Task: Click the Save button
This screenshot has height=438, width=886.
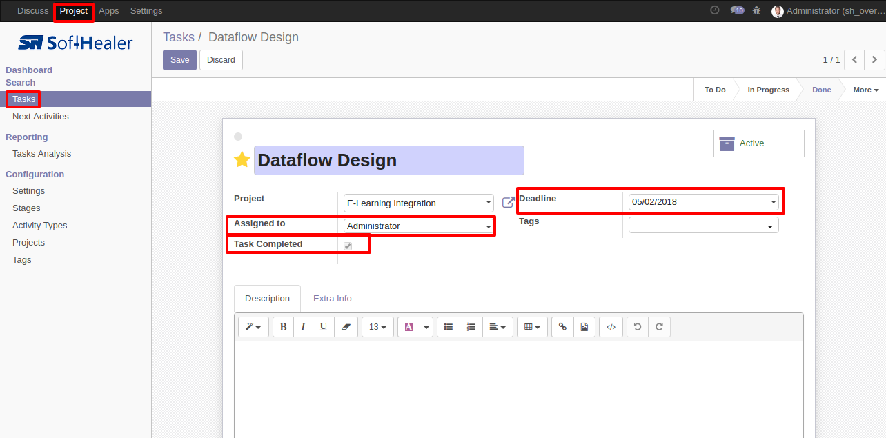Action: click(x=179, y=60)
